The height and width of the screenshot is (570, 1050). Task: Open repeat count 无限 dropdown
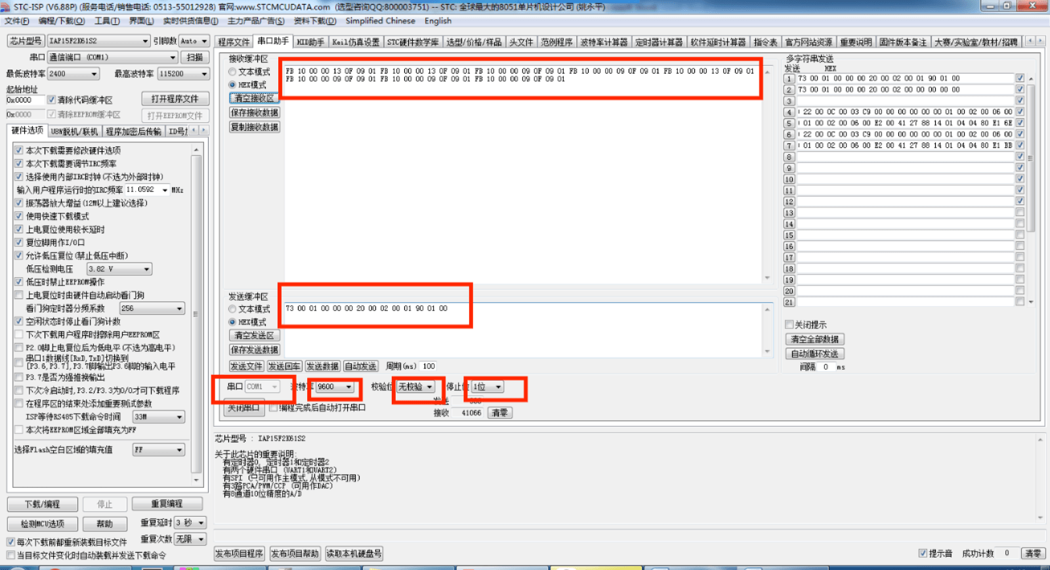point(201,539)
